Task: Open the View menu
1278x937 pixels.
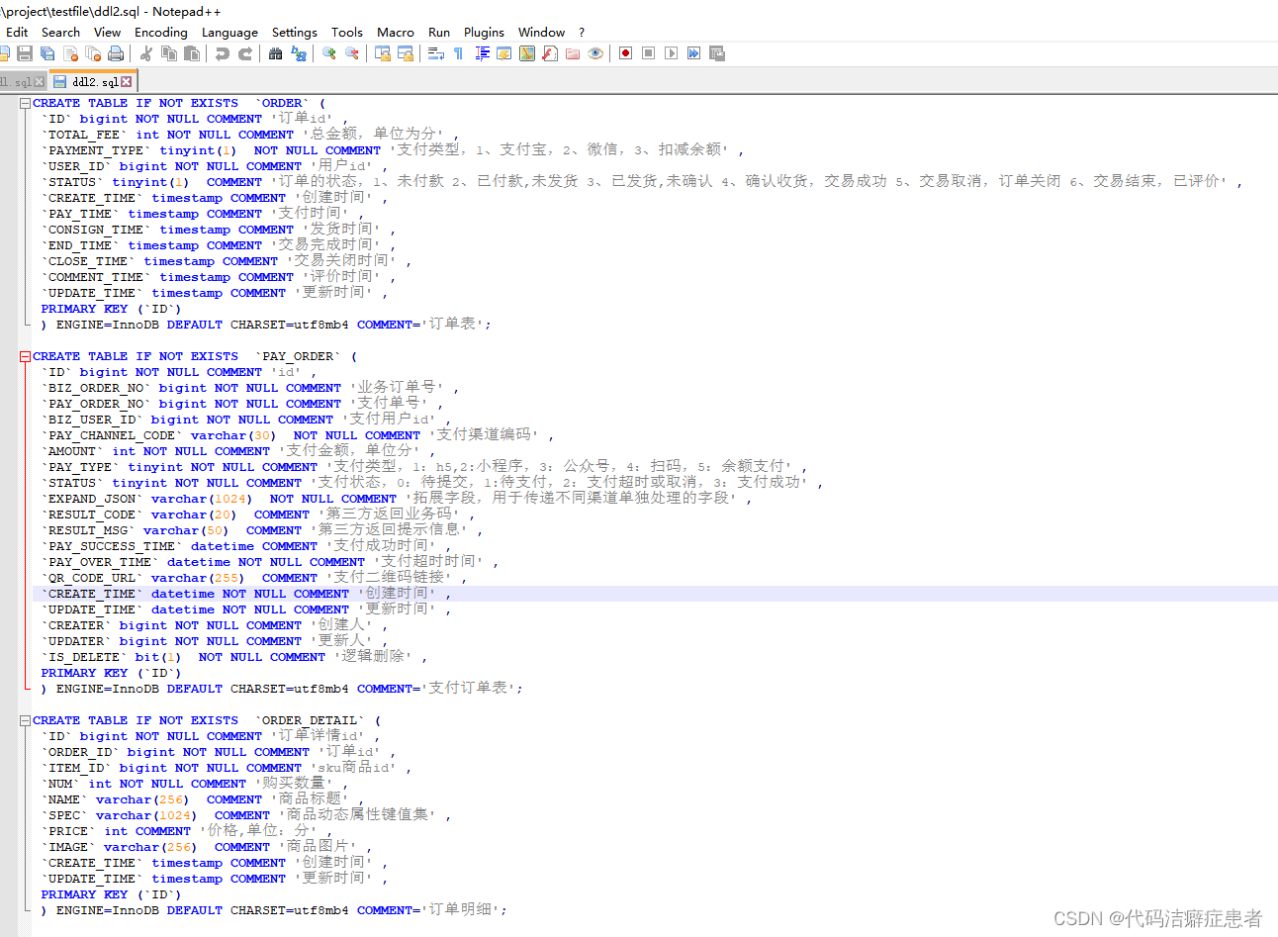Action: (x=107, y=32)
